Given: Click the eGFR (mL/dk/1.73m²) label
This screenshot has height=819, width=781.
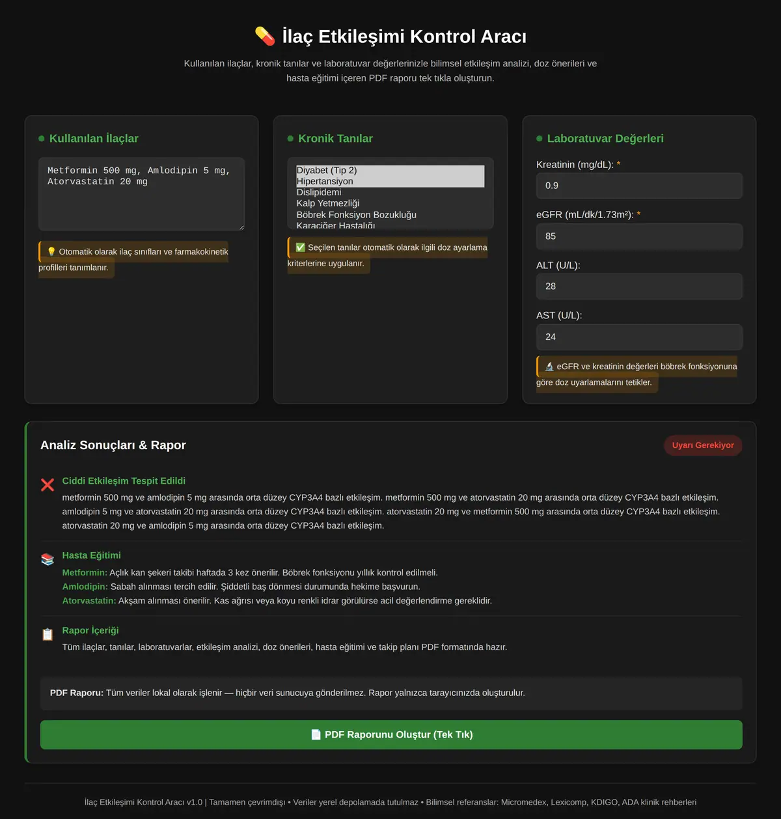Looking at the screenshot, I should tap(585, 215).
